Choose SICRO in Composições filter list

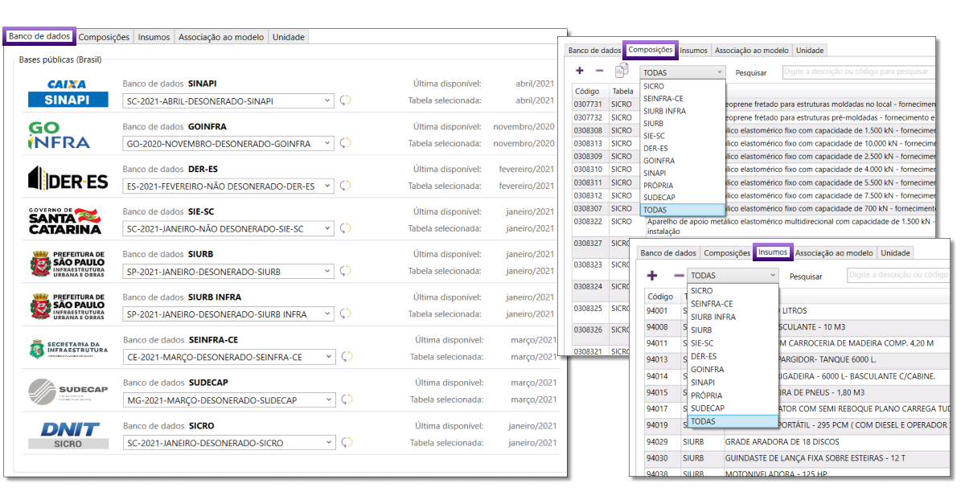[683, 86]
